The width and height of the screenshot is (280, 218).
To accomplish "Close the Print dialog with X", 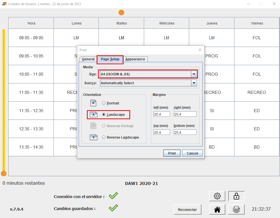I will pyautogui.click(x=200, y=50).
